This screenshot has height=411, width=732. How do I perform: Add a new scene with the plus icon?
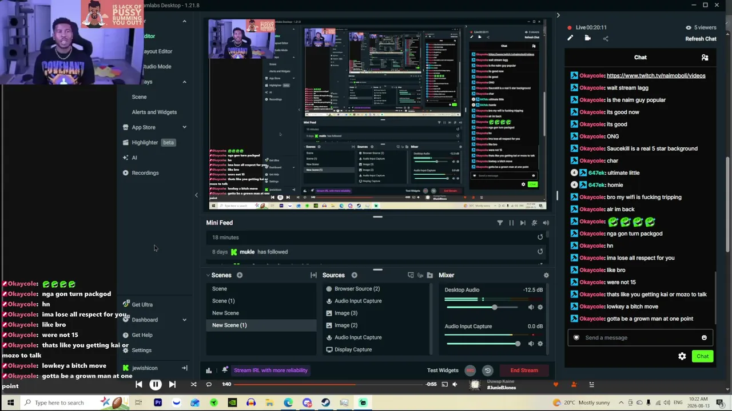(240, 275)
